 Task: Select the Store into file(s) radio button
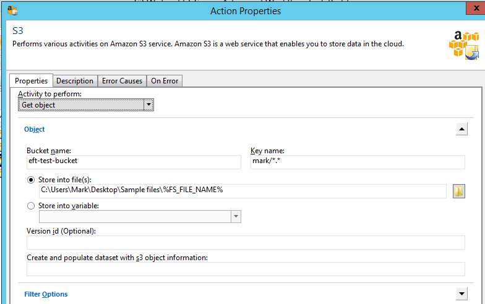31,179
